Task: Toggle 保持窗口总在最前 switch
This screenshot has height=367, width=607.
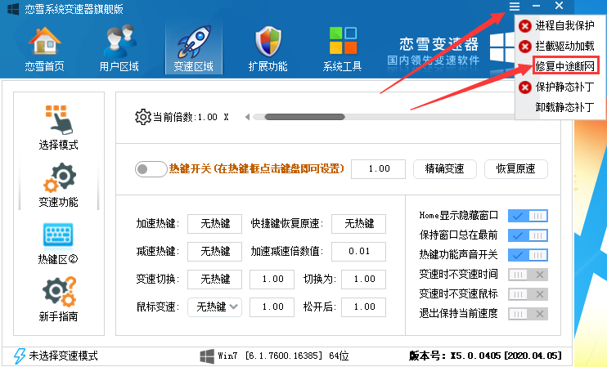Action: coord(528,235)
